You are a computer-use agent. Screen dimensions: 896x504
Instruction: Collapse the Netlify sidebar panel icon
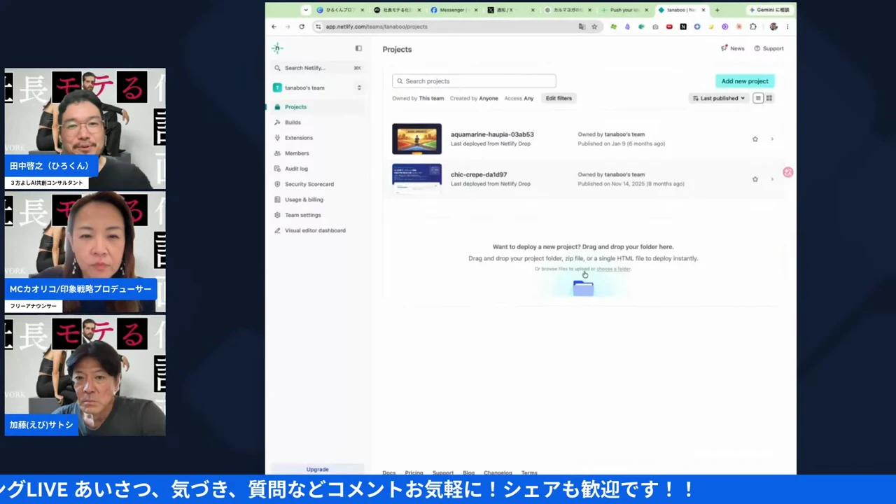coord(358,48)
